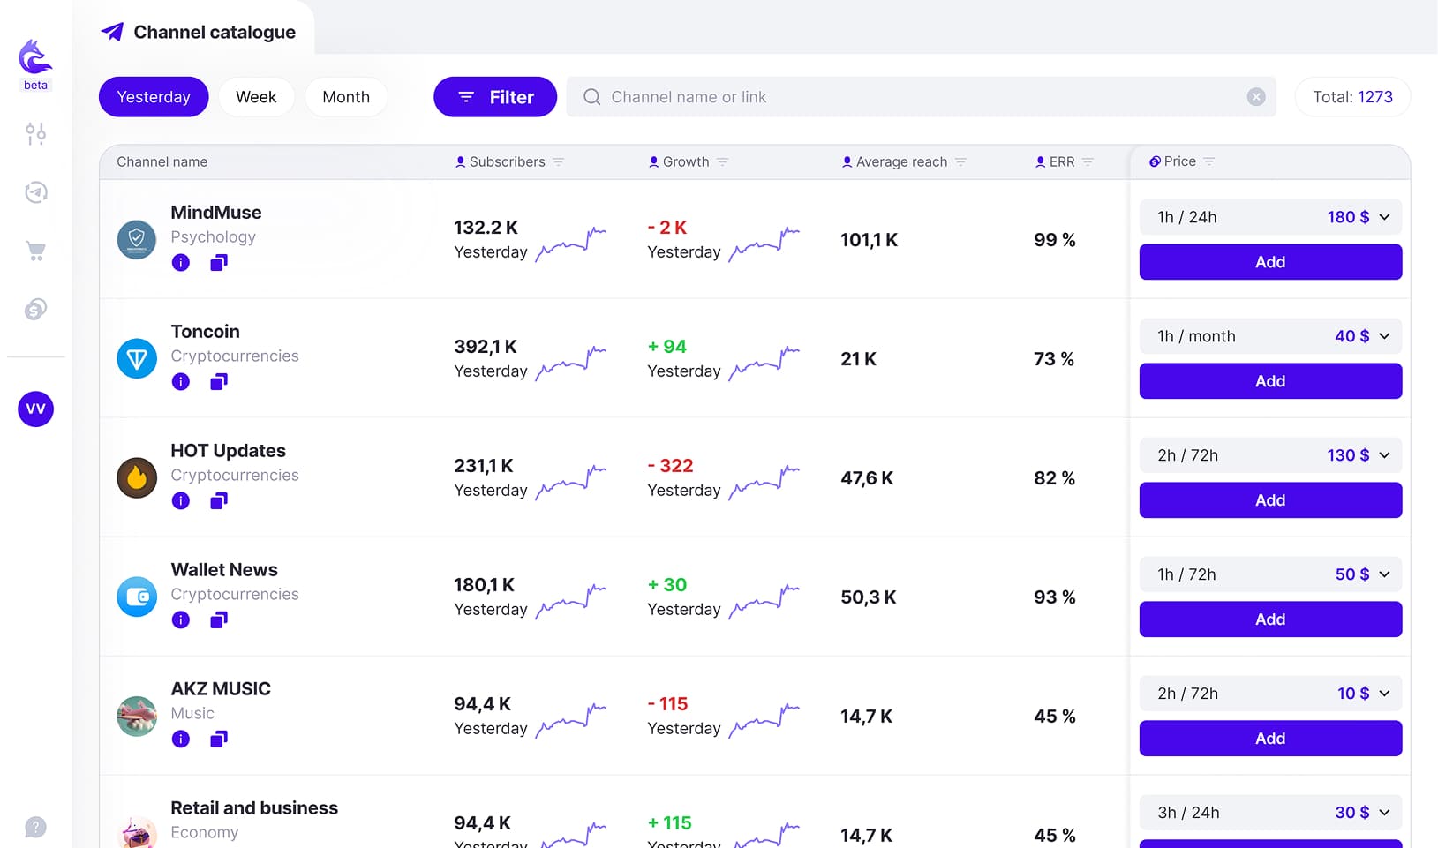1438x848 pixels.
Task: Open pricing options for Toncoin
Action: click(1383, 336)
